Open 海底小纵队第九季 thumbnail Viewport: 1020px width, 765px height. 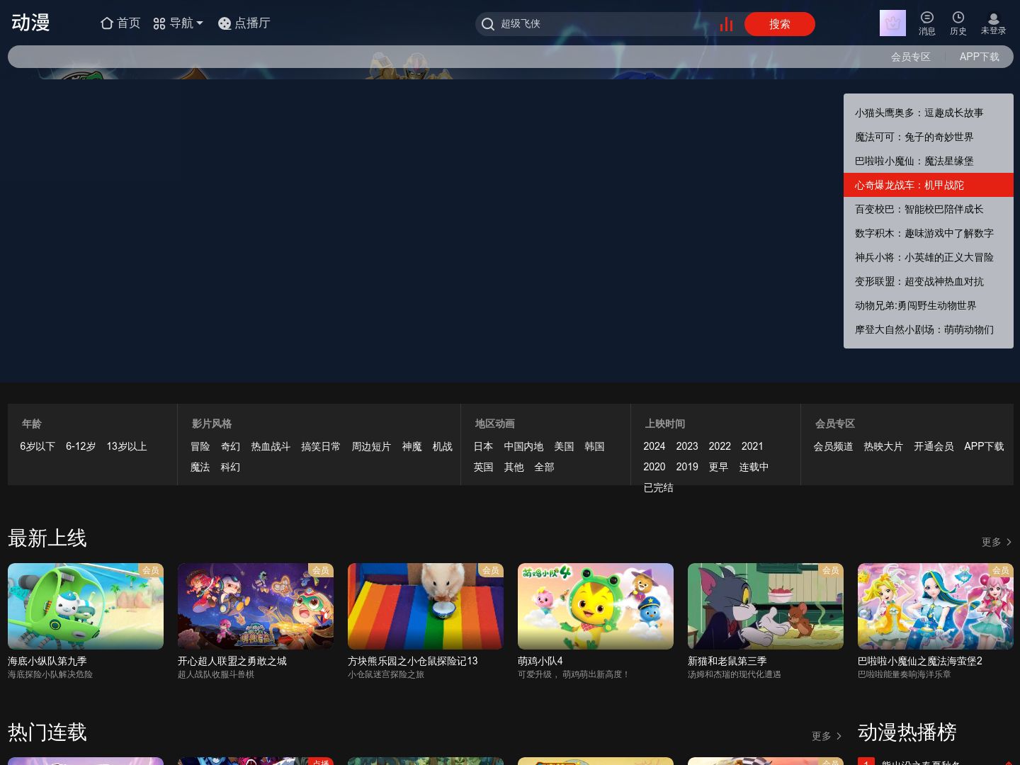click(x=86, y=606)
